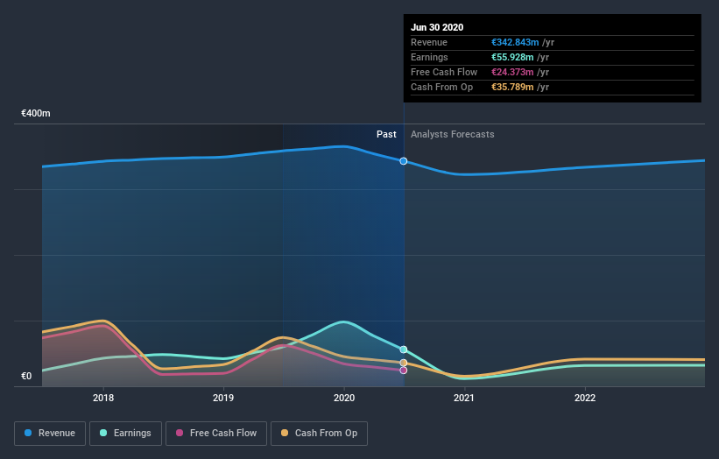719x459 pixels.
Task: Click the Cash From Op data point marker at Jun 2020
Action: pos(404,363)
